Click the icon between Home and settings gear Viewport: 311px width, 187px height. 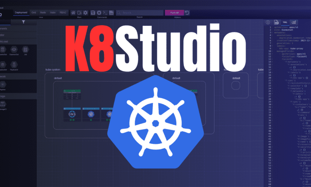point(79,13)
